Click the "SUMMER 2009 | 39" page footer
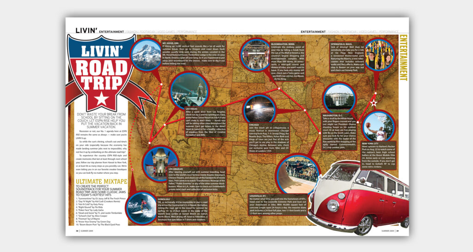 [390, 231]
